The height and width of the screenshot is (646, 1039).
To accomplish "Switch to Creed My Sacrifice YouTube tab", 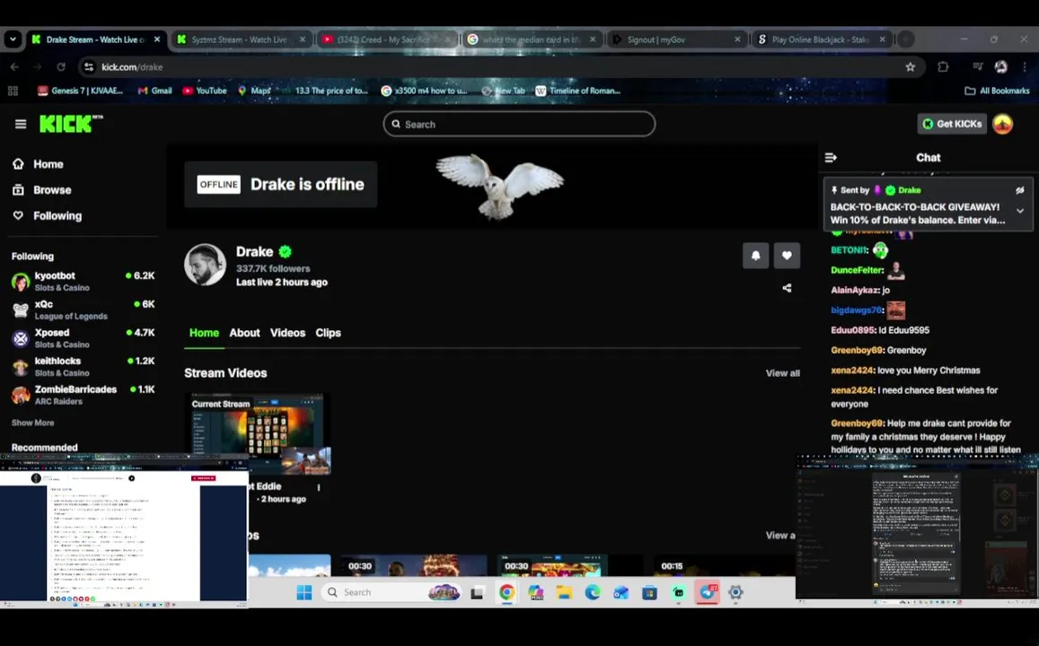I will (x=385, y=39).
